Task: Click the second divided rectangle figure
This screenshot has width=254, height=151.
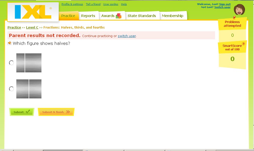Action: point(29,89)
